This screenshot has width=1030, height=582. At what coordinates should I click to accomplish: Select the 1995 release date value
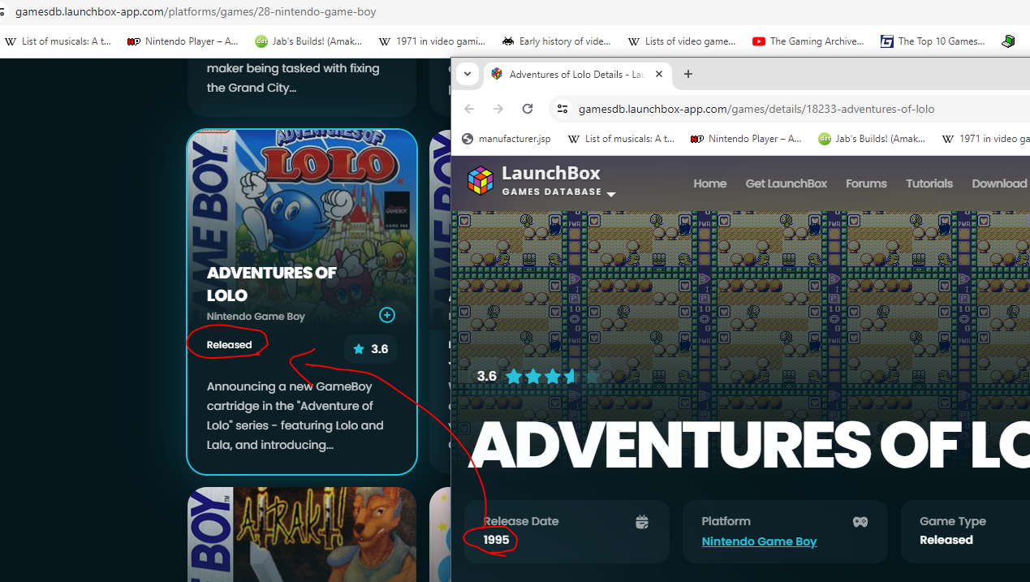pyautogui.click(x=497, y=540)
